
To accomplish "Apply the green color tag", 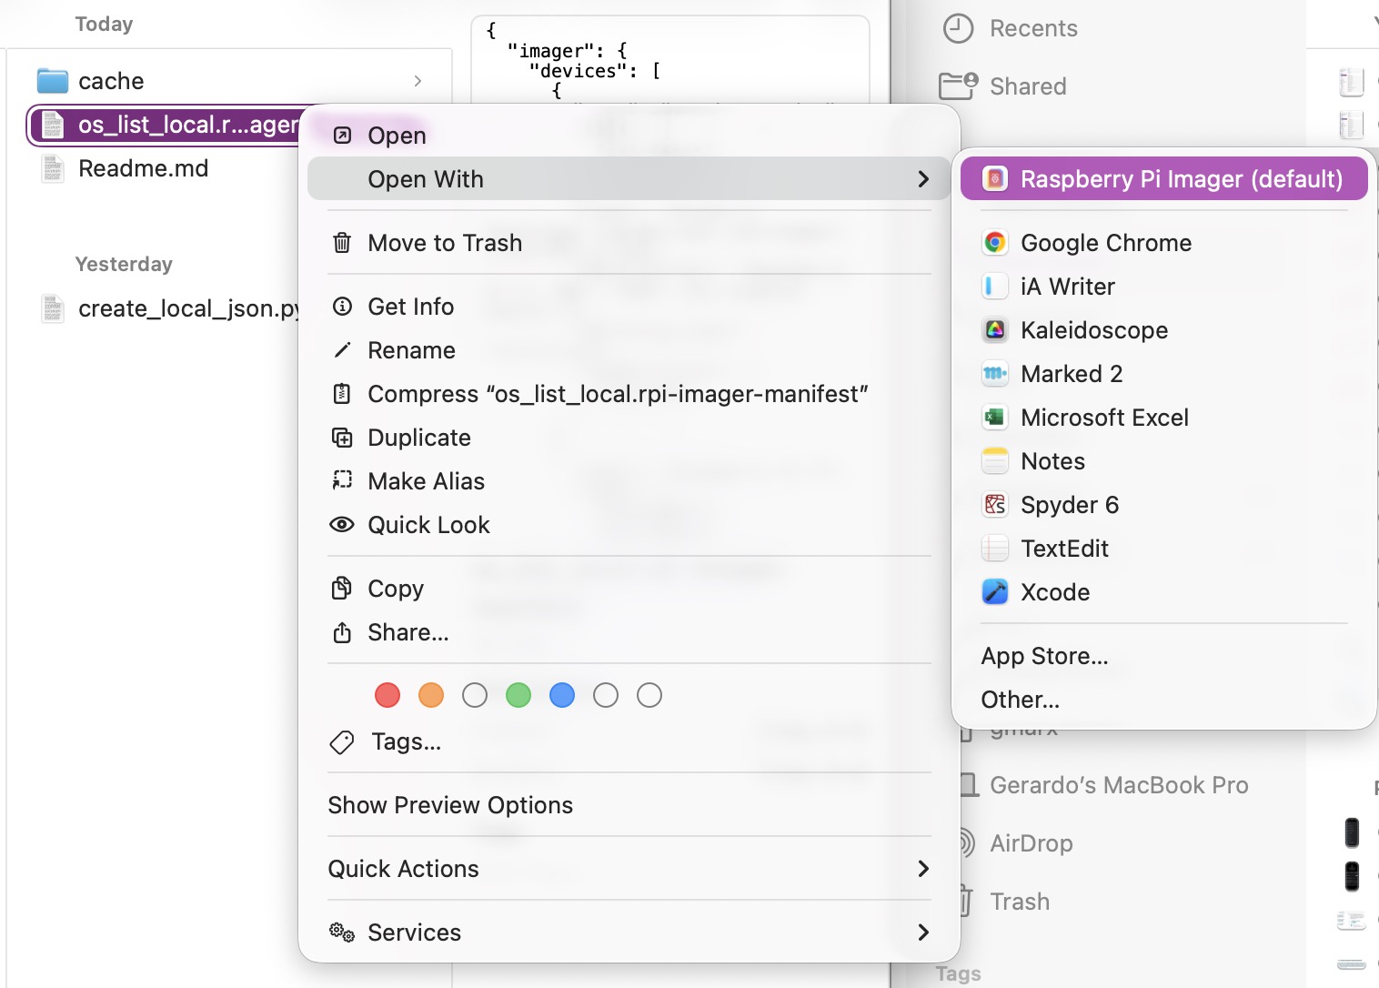I will [x=518, y=696].
